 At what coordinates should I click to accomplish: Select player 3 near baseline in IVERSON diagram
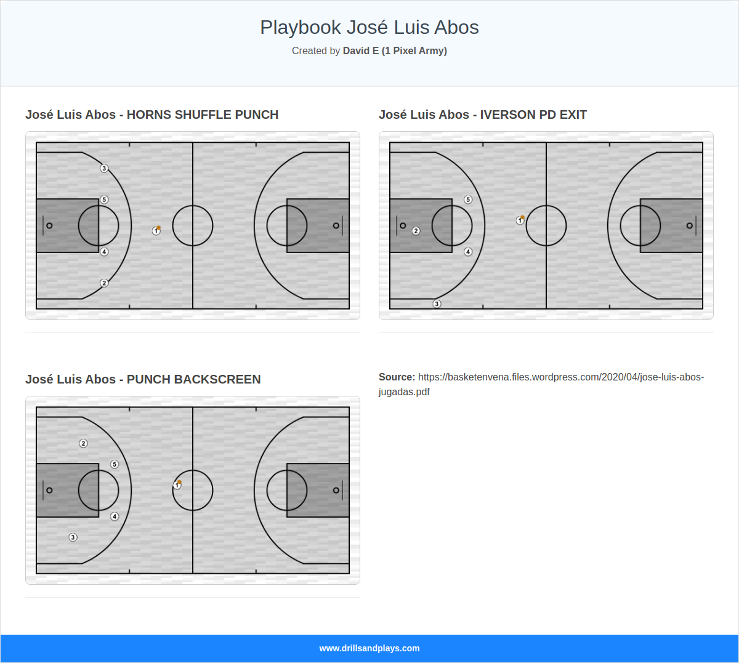pyautogui.click(x=438, y=303)
